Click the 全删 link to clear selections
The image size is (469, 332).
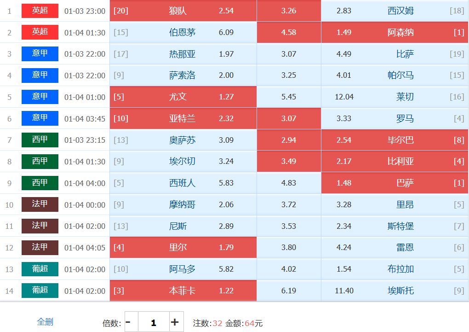pos(45,321)
